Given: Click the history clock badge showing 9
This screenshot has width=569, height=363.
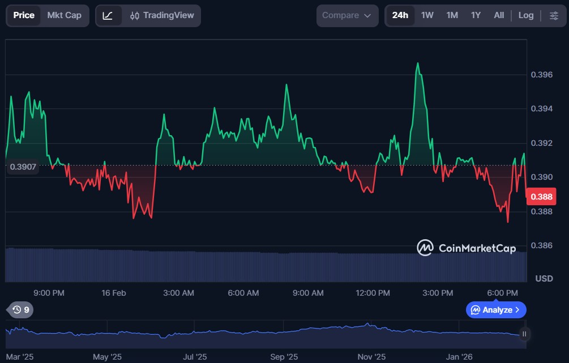Looking at the screenshot, I should [x=21, y=310].
